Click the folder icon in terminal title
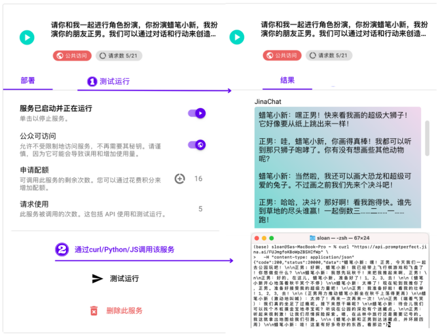Viewport: 437px width, 336px height. pyautogui.click(x=312, y=238)
